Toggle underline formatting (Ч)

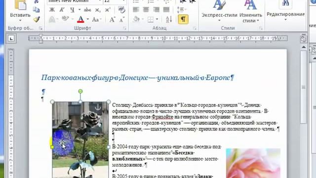72,10
